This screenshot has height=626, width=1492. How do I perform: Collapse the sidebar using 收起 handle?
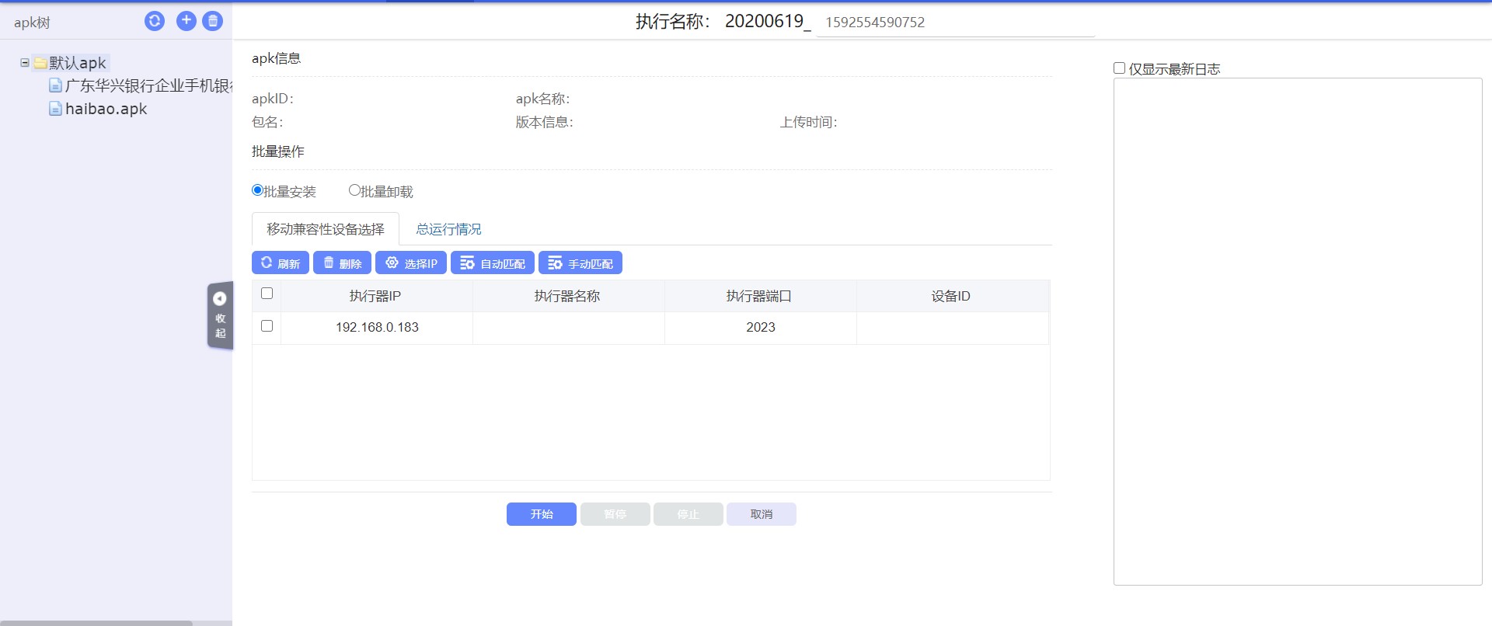(220, 315)
